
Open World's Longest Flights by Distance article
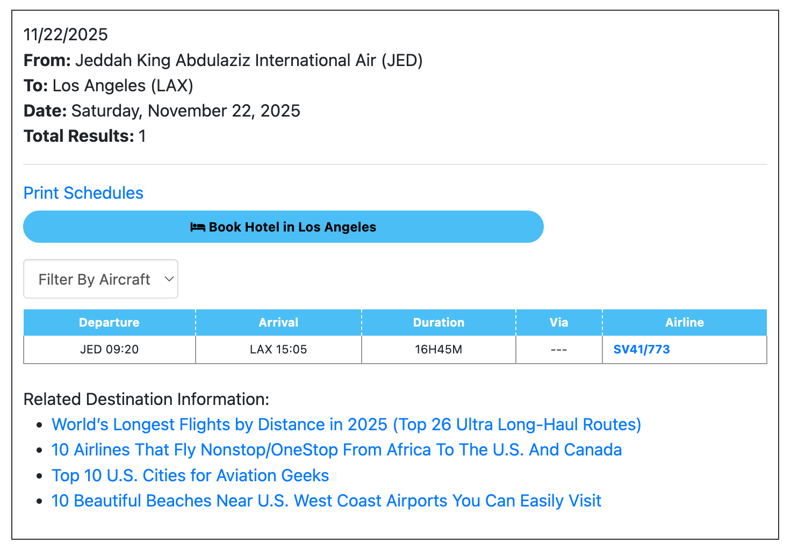coord(346,424)
